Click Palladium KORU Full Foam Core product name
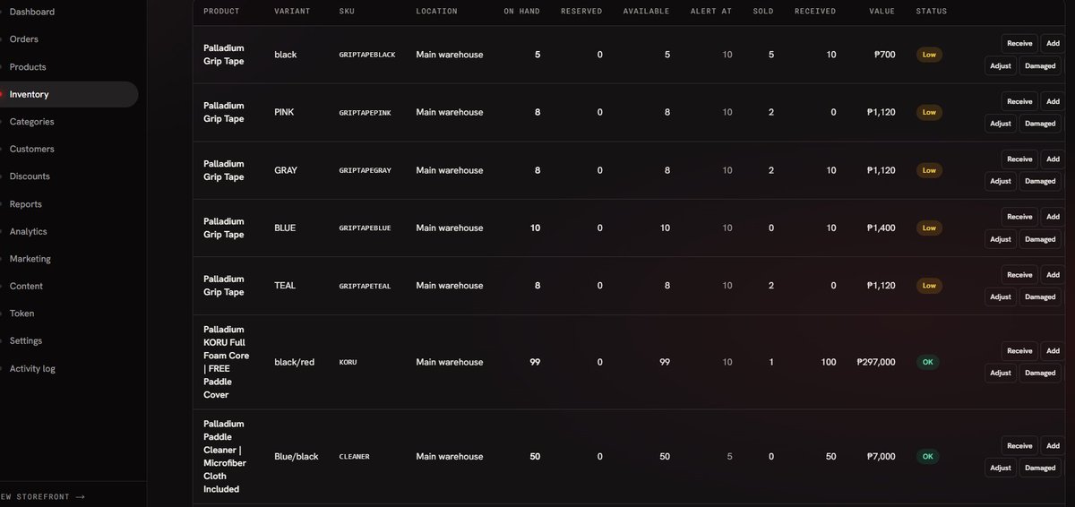 pos(227,362)
